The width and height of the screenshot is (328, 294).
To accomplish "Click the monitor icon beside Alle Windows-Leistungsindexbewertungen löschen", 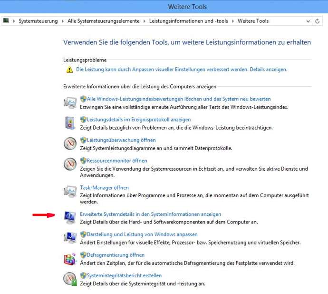I will 70,102.
